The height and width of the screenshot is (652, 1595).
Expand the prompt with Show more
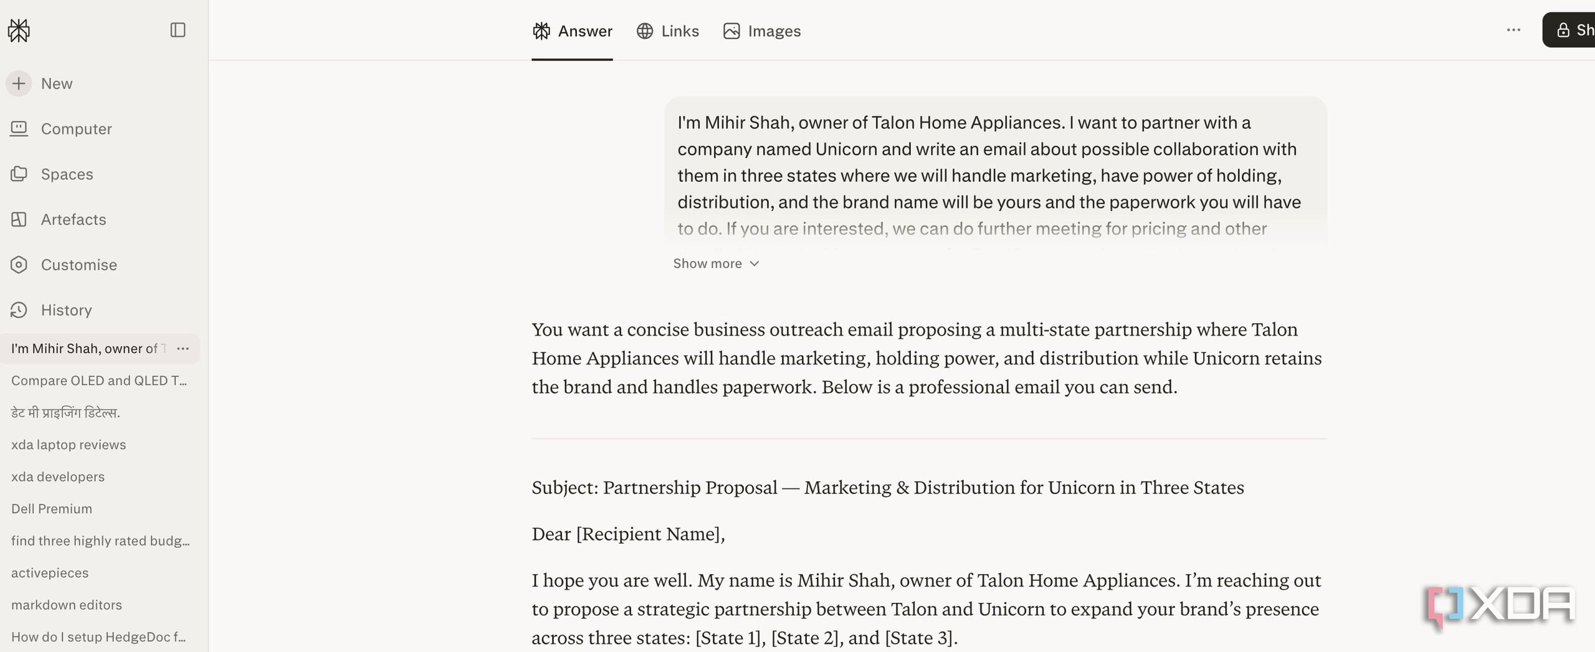click(x=716, y=263)
